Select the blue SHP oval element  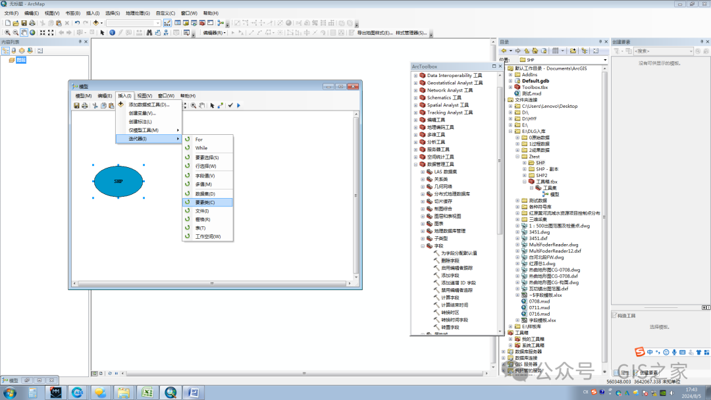point(118,181)
